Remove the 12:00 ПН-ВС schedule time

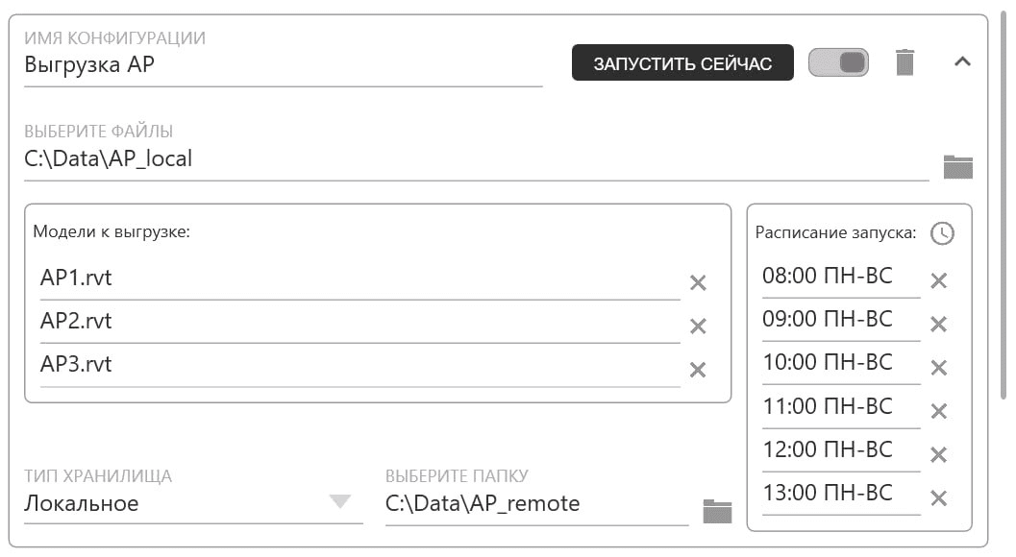938,451
